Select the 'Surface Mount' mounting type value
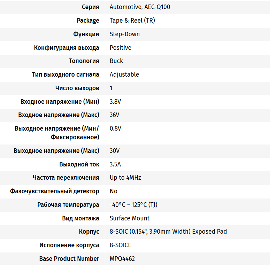The height and width of the screenshot is (265, 270). point(130,218)
